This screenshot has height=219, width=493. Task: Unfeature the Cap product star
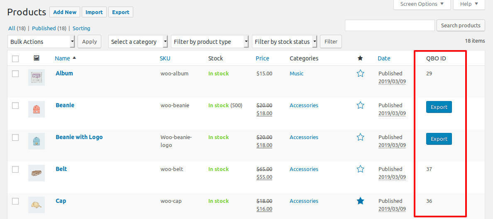pos(360,201)
